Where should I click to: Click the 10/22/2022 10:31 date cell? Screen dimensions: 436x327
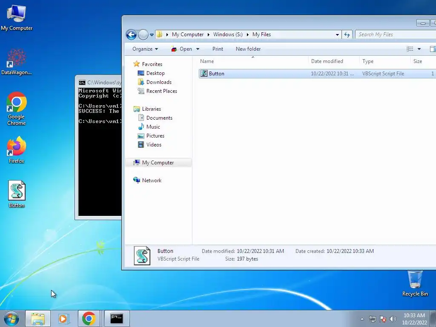332,74
